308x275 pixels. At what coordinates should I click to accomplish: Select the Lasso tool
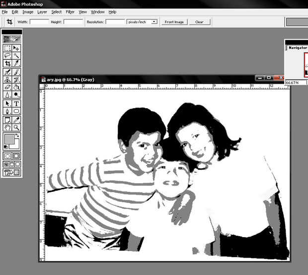7,56
